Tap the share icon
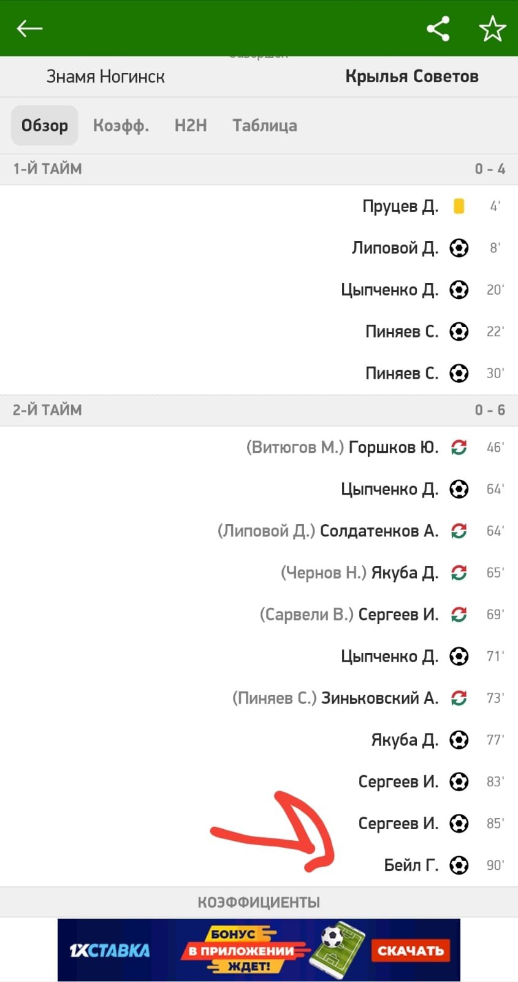This screenshot has width=518, height=982. coord(438,28)
